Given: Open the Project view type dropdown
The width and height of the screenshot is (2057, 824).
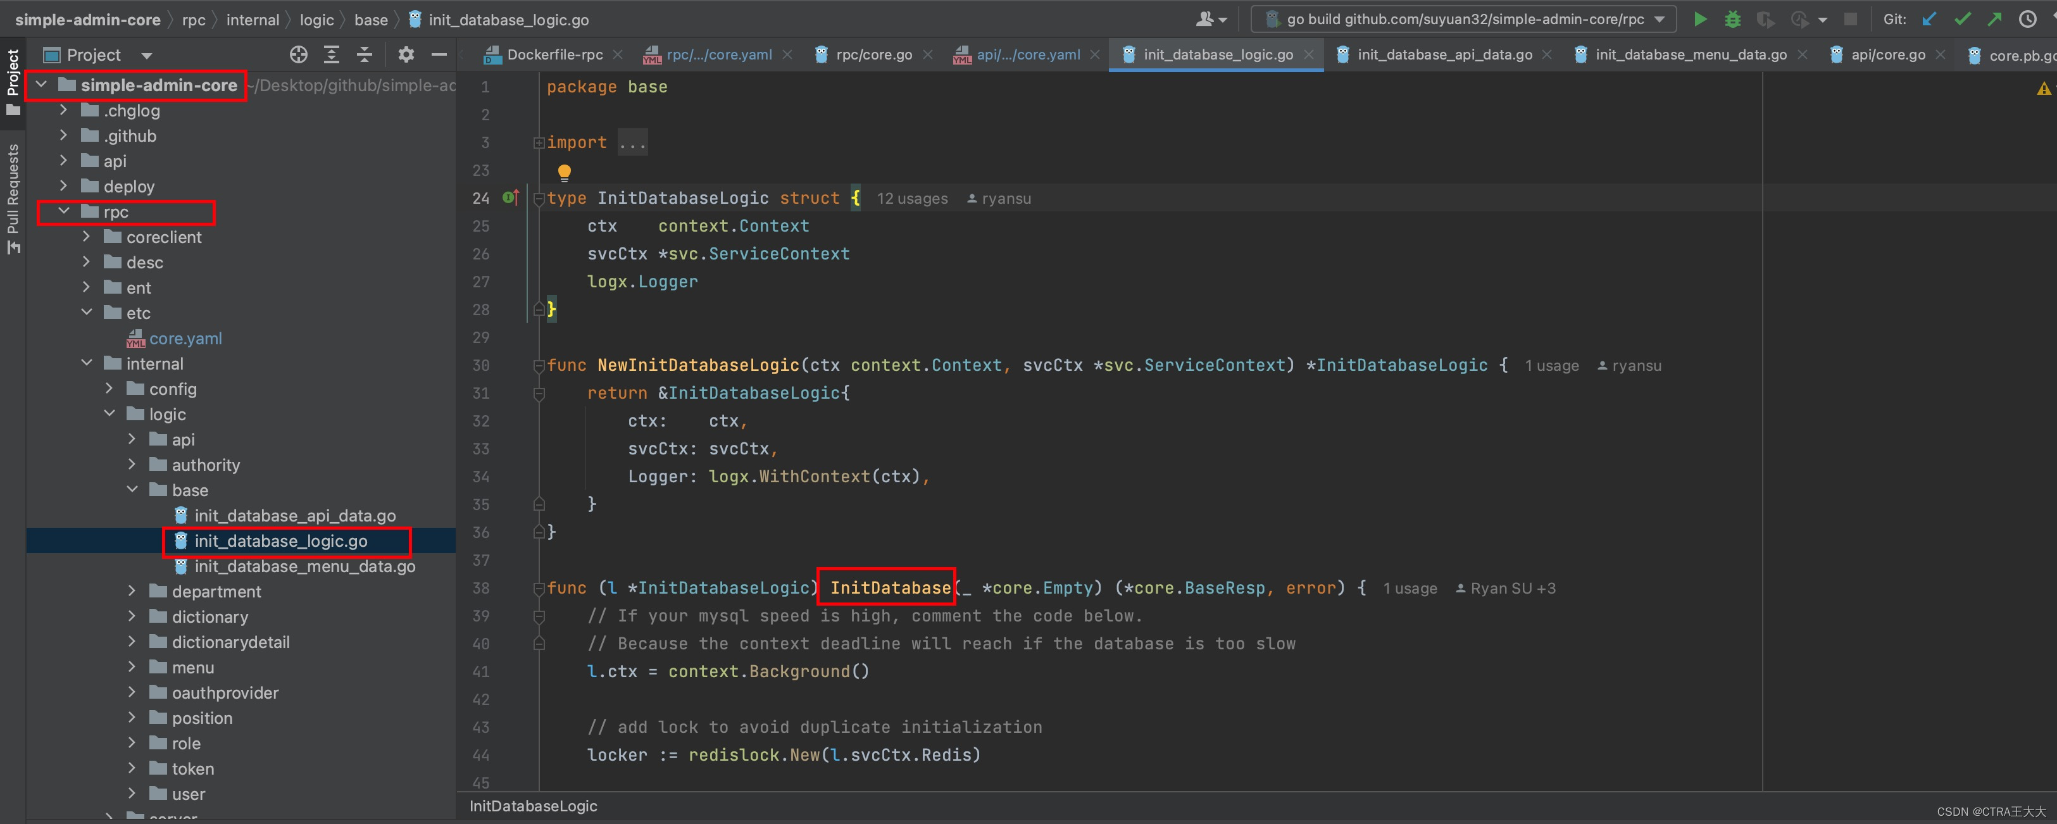Looking at the screenshot, I should click(x=146, y=55).
